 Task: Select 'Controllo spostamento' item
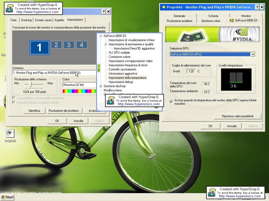pyautogui.click(x=122, y=69)
